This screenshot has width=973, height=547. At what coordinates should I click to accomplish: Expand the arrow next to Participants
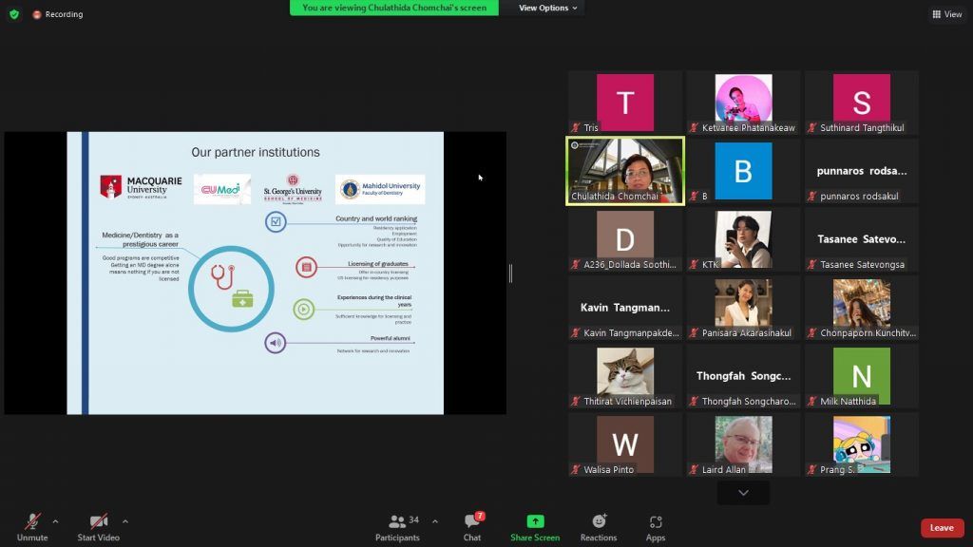point(435,521)
